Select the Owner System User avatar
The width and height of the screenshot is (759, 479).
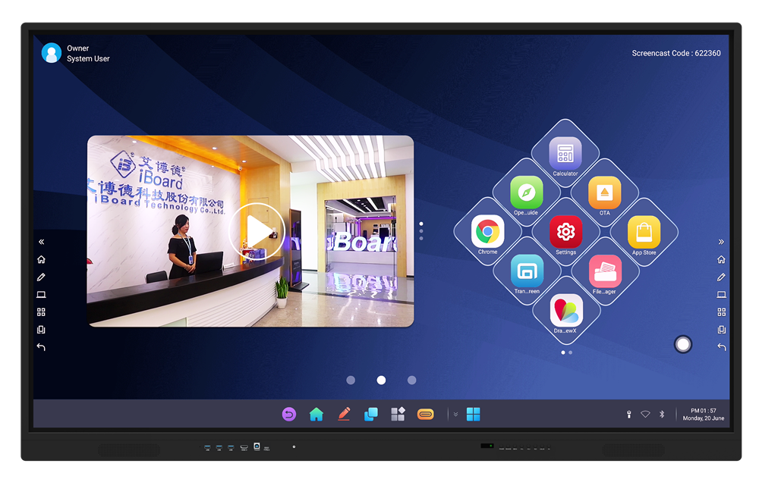tap(52, 53)
